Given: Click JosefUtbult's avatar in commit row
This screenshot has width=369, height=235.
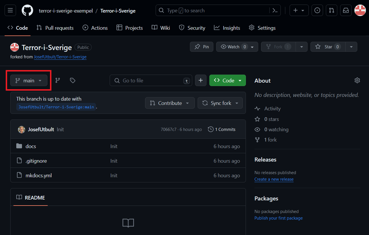Looking at the screenshot, I should pyautogui.click(x=21, y=130).
